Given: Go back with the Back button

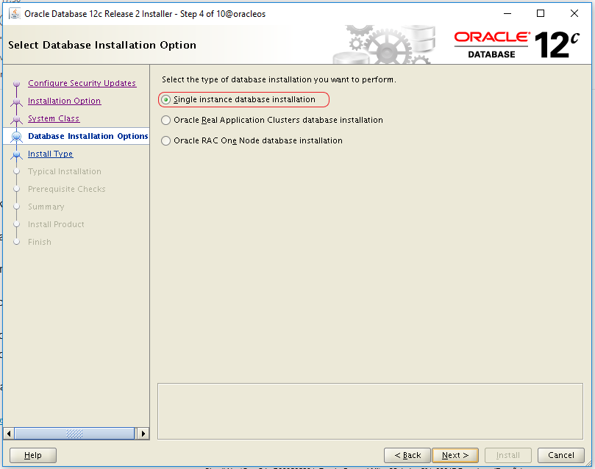Looking at the screenshot, I should click(407, 455).
